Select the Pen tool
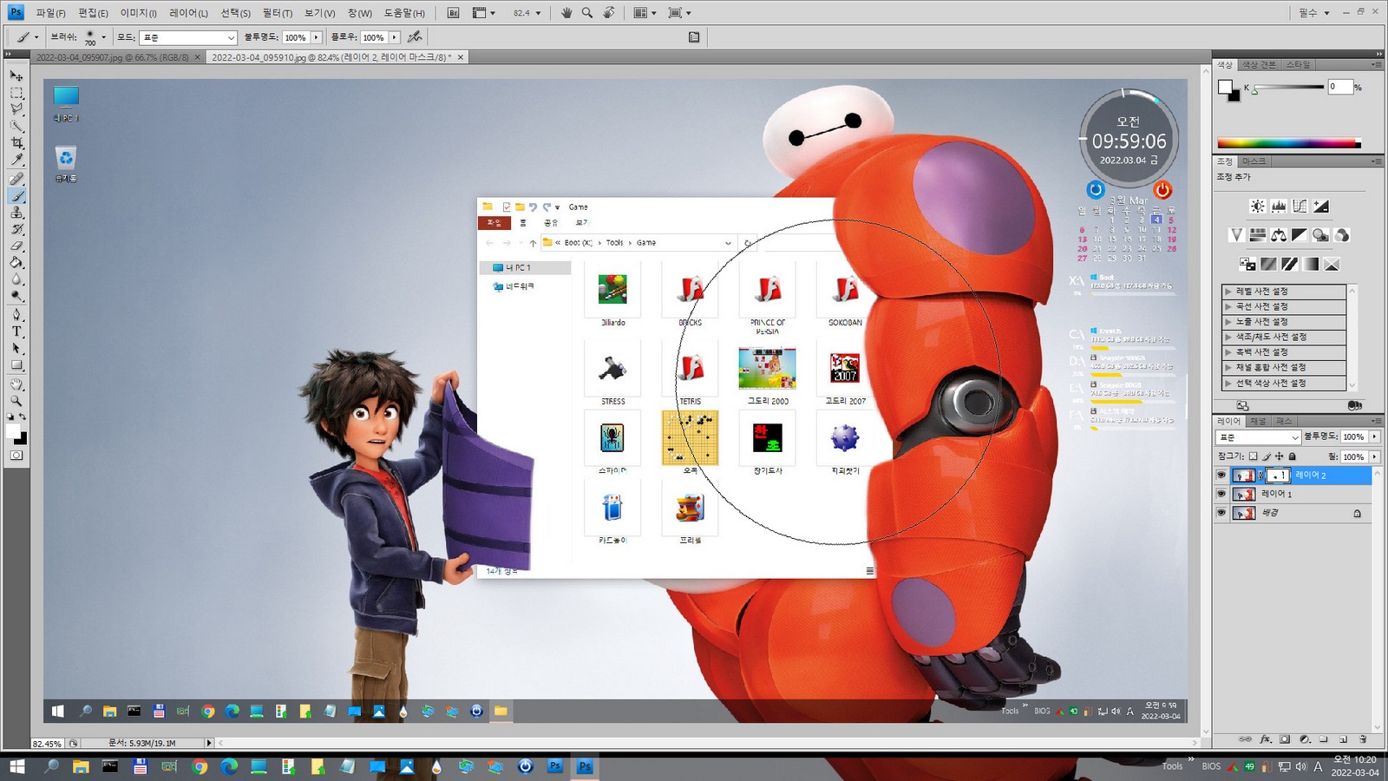This screenshot has height=781, width=1388. (x=16, y=315)
